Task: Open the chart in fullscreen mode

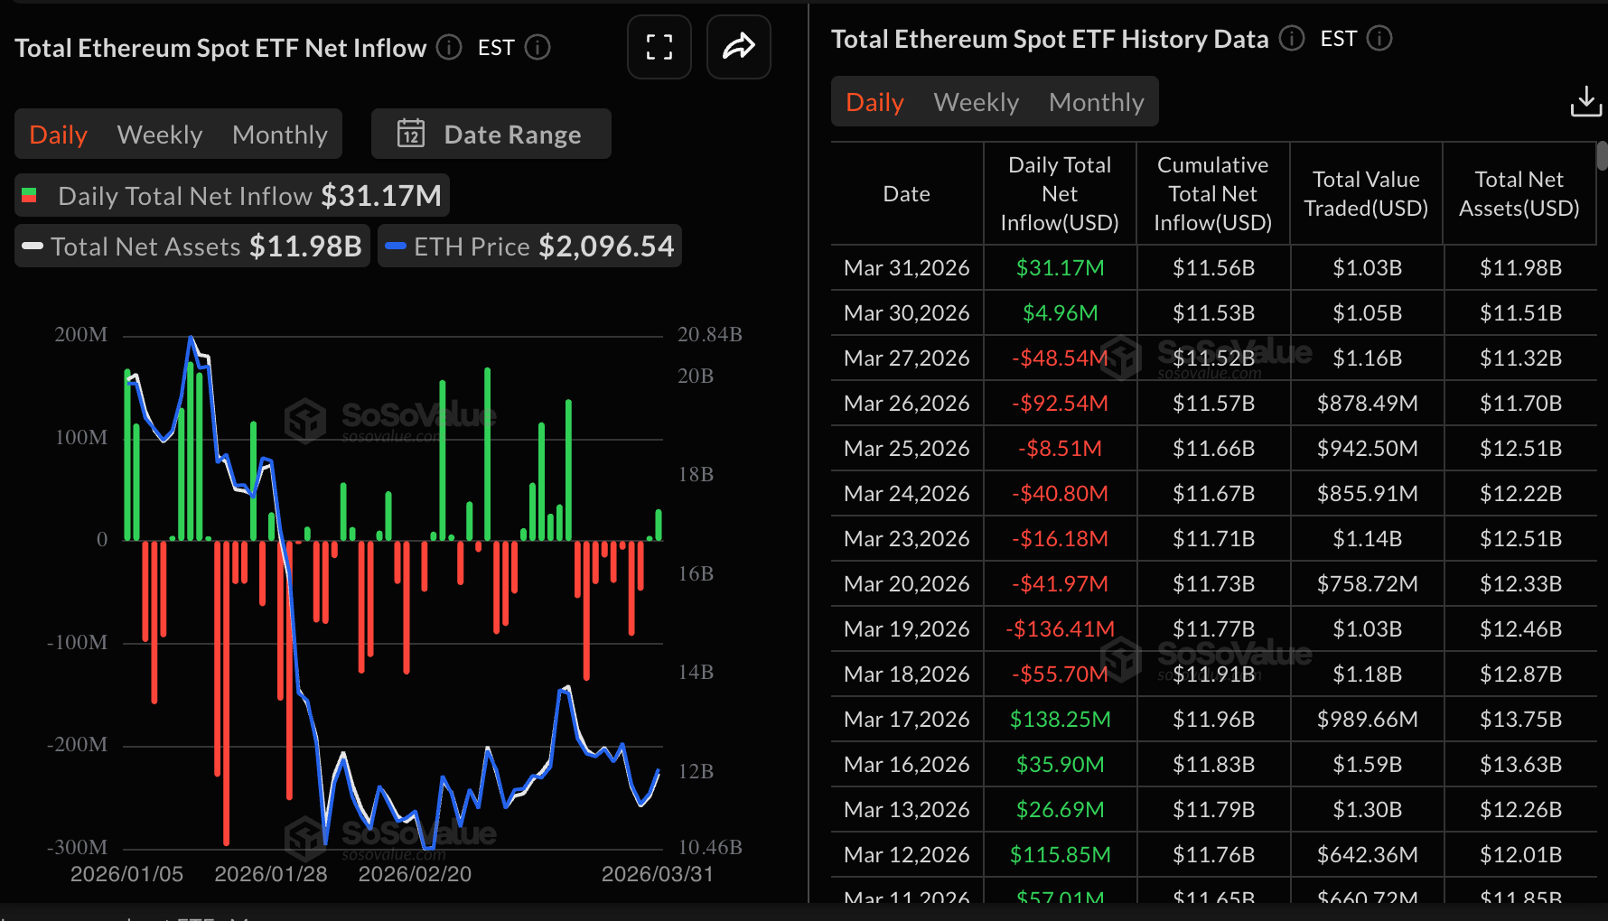Action: pyautogui.click(x=659, y=47)
